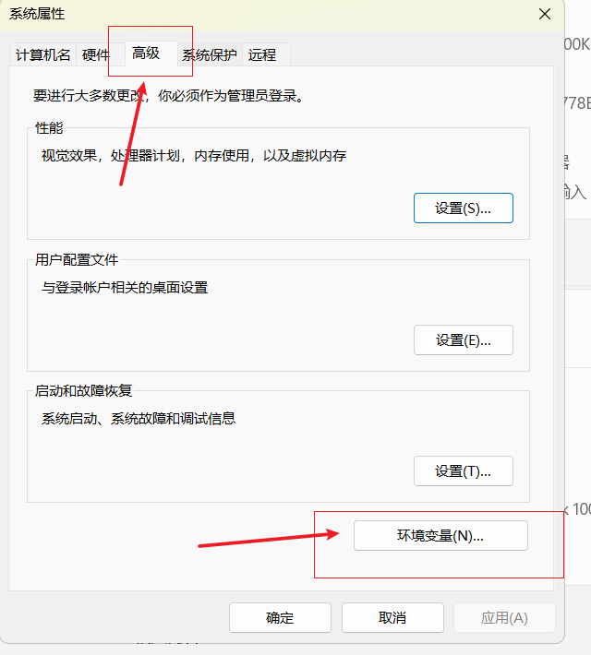Click the 取消 button

click(392, 617)
